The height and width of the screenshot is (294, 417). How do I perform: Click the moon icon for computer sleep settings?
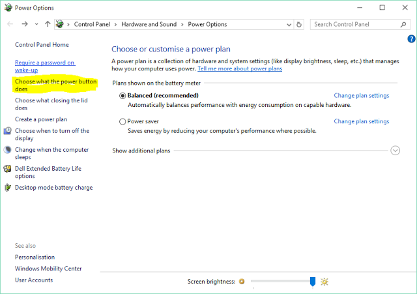tap(8, 150)
